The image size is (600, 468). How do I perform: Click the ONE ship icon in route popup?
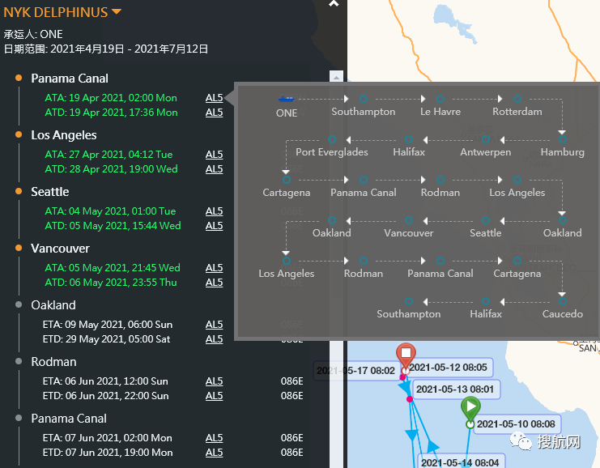click(x=286, y=99)
